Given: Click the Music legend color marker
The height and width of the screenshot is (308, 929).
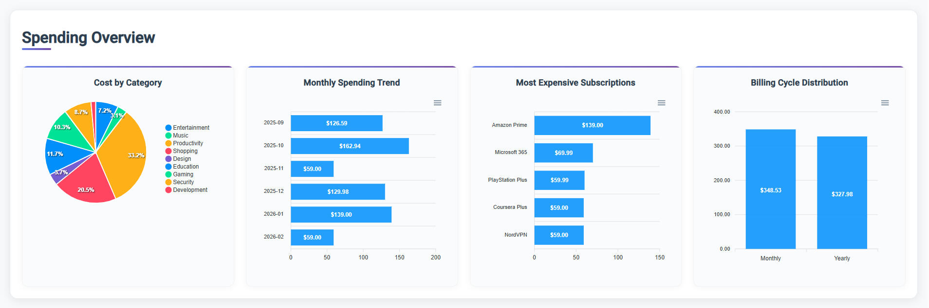Looking at the screenshot, I should tap(168, 136).
